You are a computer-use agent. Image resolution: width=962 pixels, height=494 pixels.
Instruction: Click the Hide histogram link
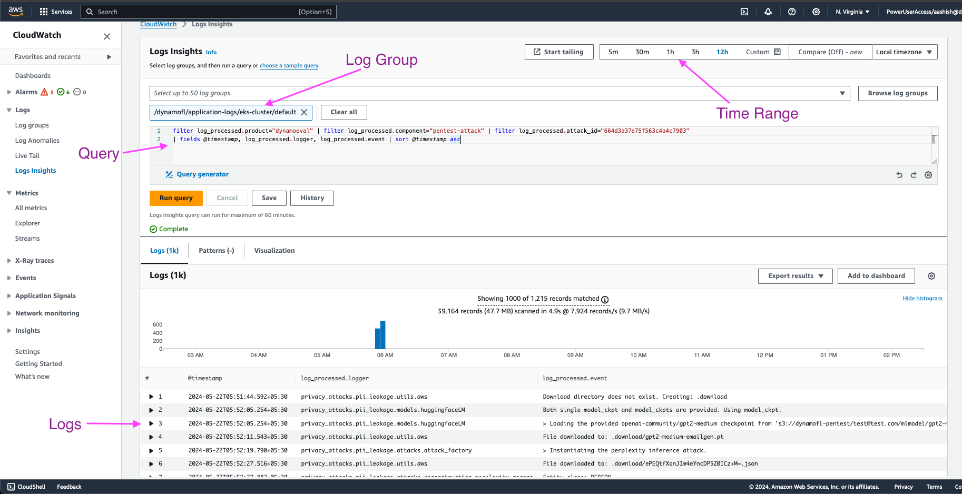922,298
